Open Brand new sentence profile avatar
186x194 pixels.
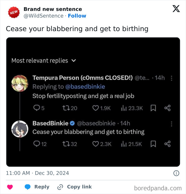click(13, 12)
